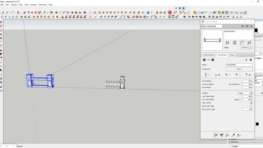263x148 pixels.
Task: Activate the Zoom Extents tool
Action: coord(67,12)
